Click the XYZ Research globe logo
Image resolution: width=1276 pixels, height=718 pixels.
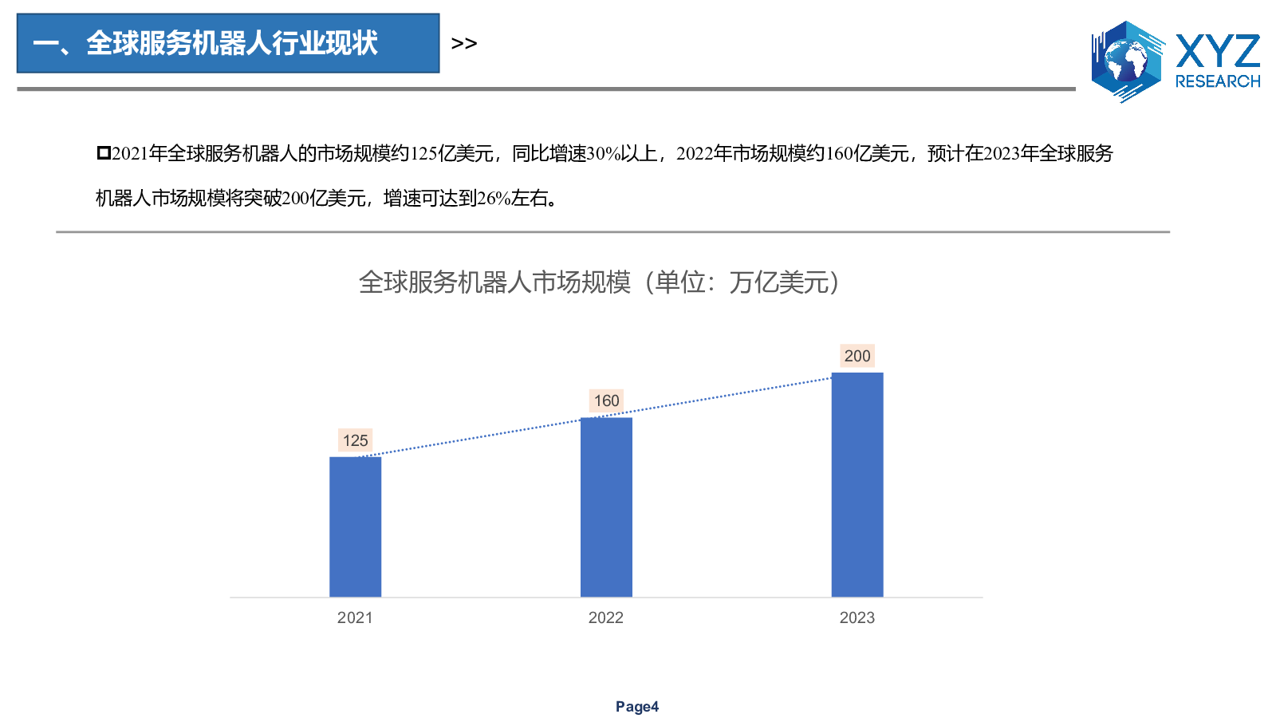pos(1128,61)
